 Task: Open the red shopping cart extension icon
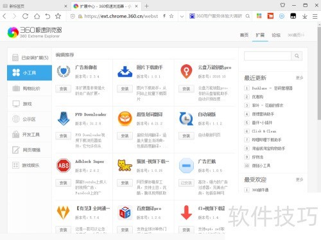point(270,16)
